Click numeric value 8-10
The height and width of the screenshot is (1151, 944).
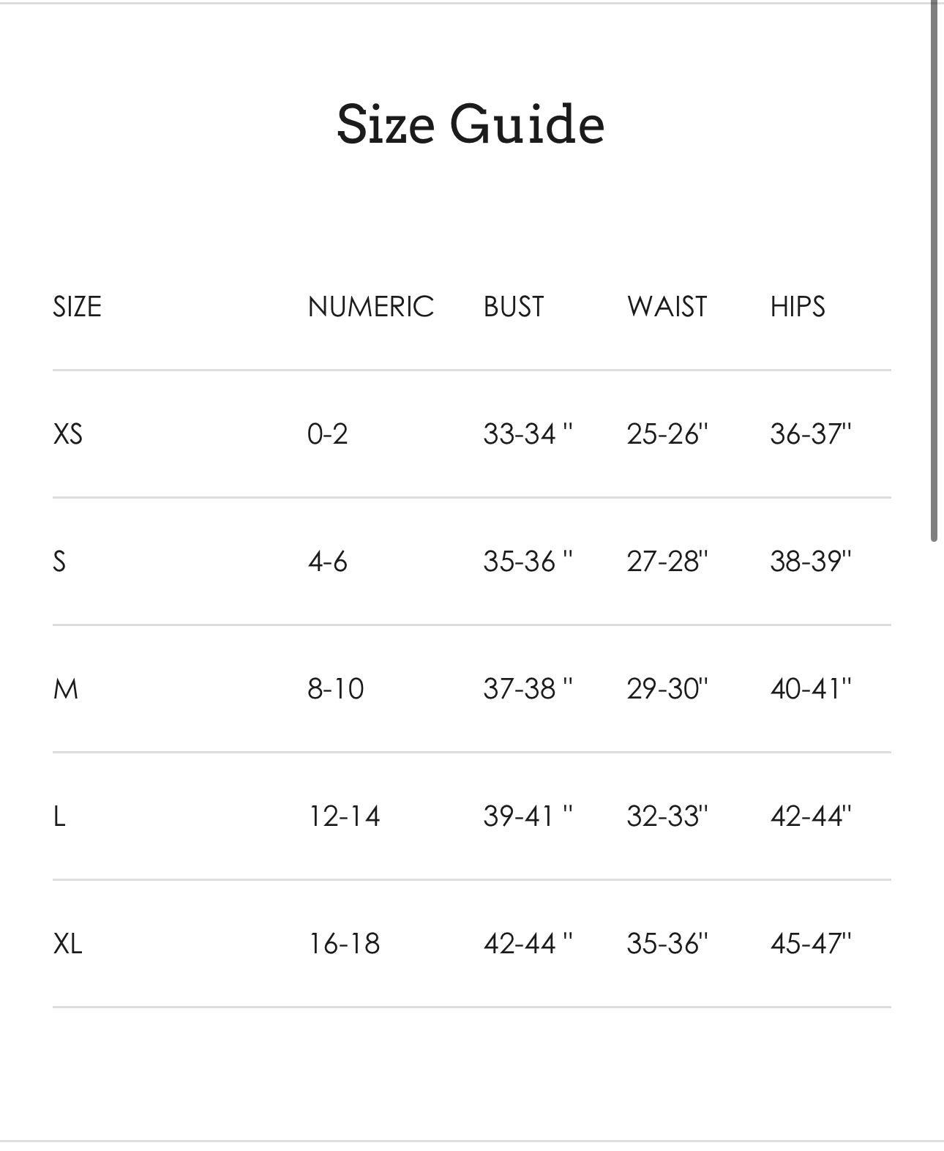tap(336, 688)
